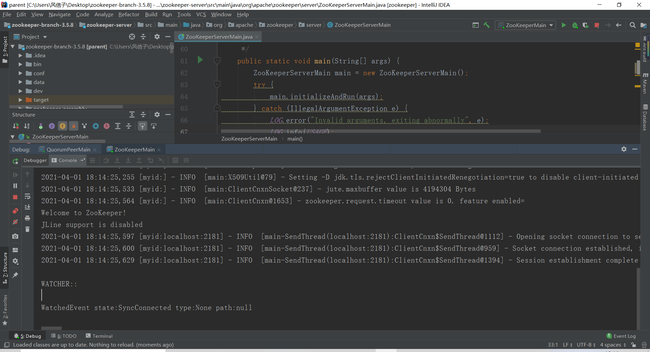Open the Refactor menu
This screenshot has width=650, height=352.
tap(129, 14)
